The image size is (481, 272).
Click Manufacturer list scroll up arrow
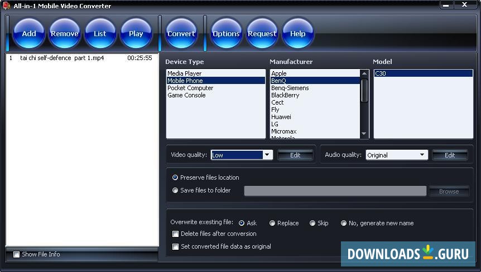coord(364,73)
